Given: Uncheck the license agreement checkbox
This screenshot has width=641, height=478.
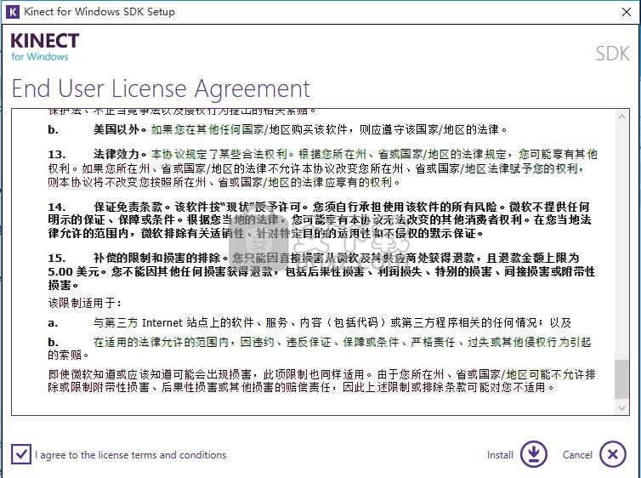Looking at the screenshot, I should pyautogui.click(x=21, y=454).
